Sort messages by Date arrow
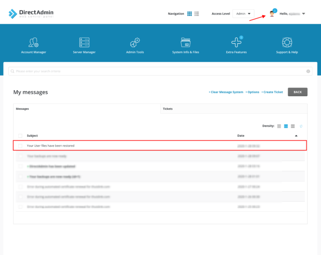 (x=296, y=136)
